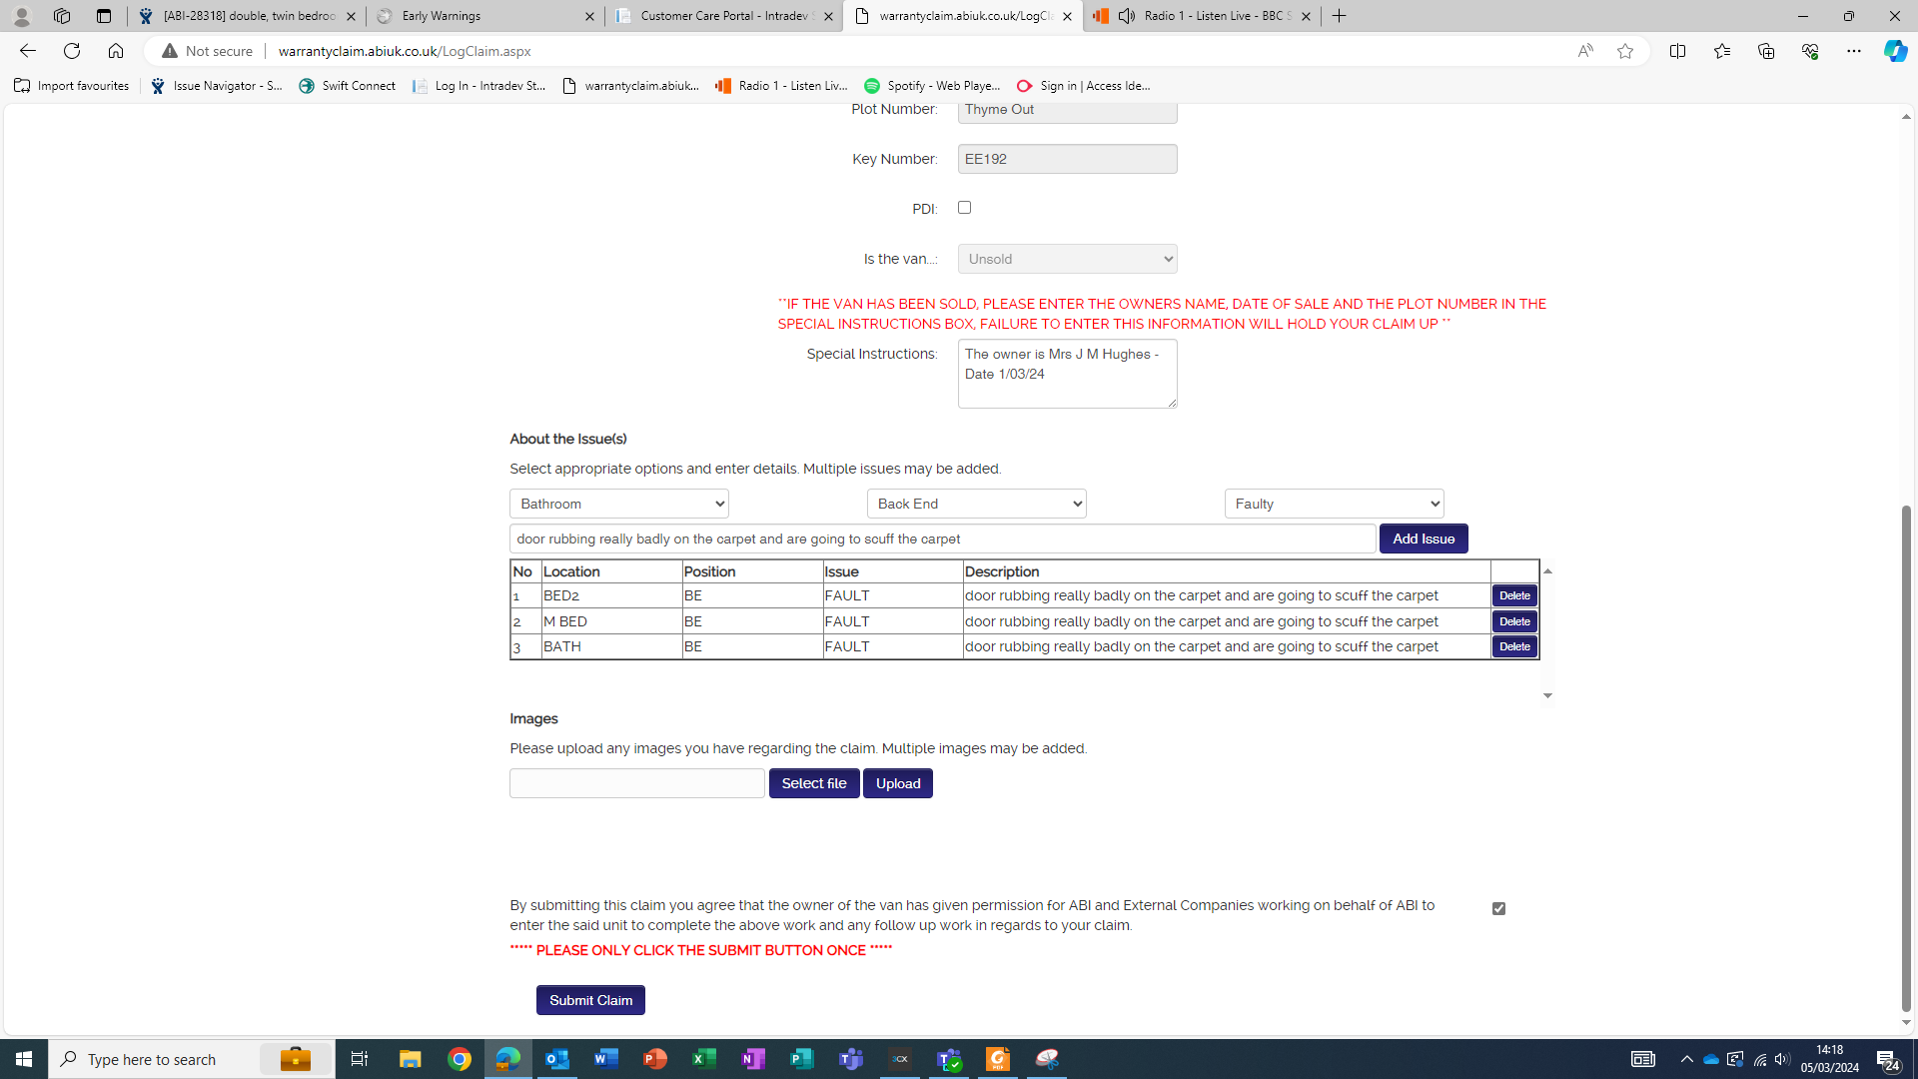The width and height of the screenshot is (1918, 1079).
Task: Open Copilot icon in Edge toolbar
Action: coord(1895,51)
